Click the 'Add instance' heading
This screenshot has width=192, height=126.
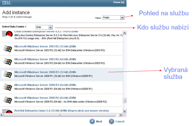point(16,13)
